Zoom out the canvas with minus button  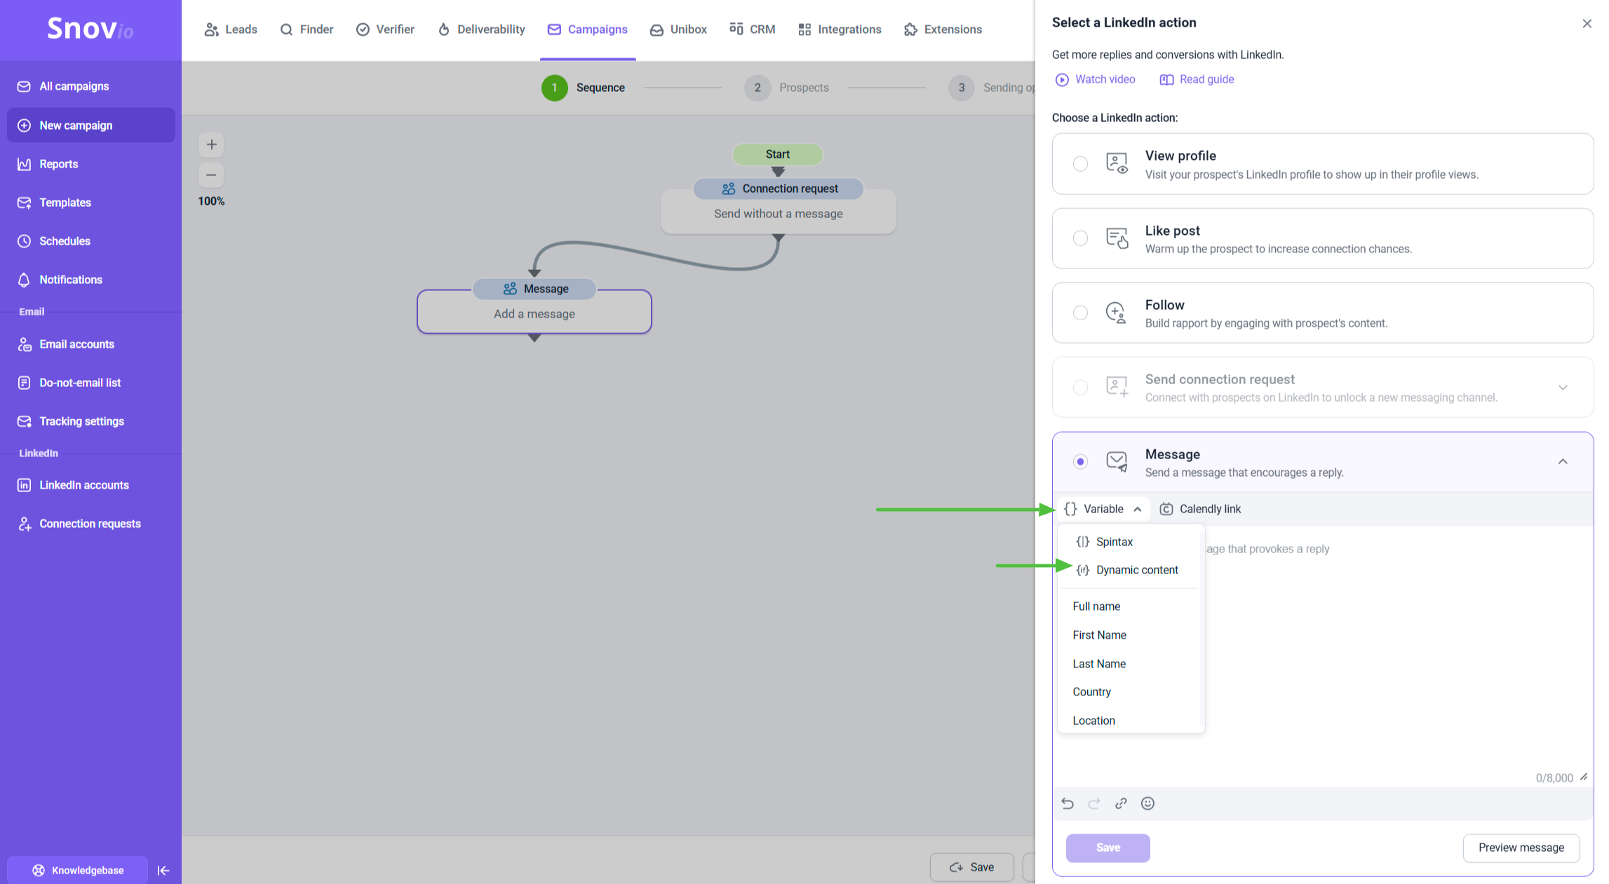(x=211, y=175)
